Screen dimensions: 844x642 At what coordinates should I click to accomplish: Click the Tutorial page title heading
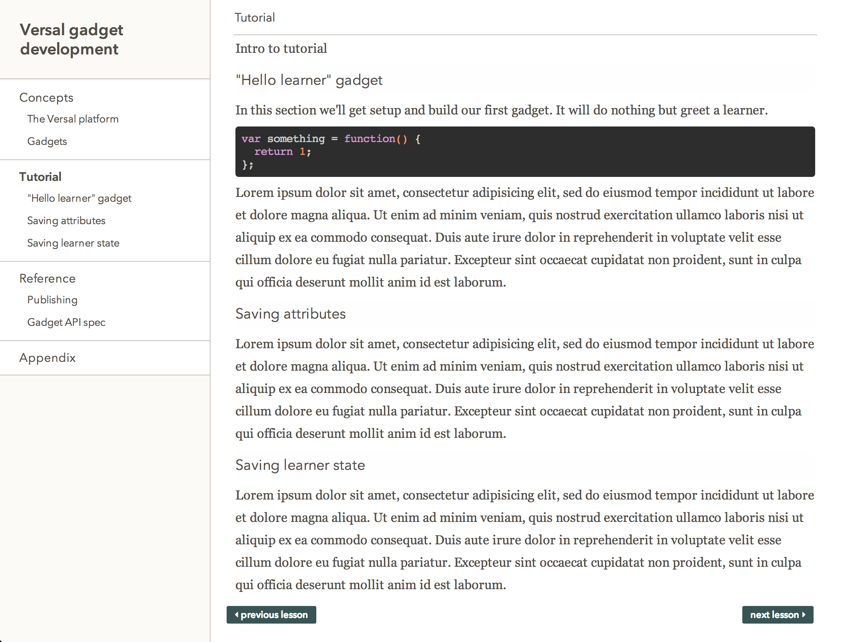coord(255,18)
